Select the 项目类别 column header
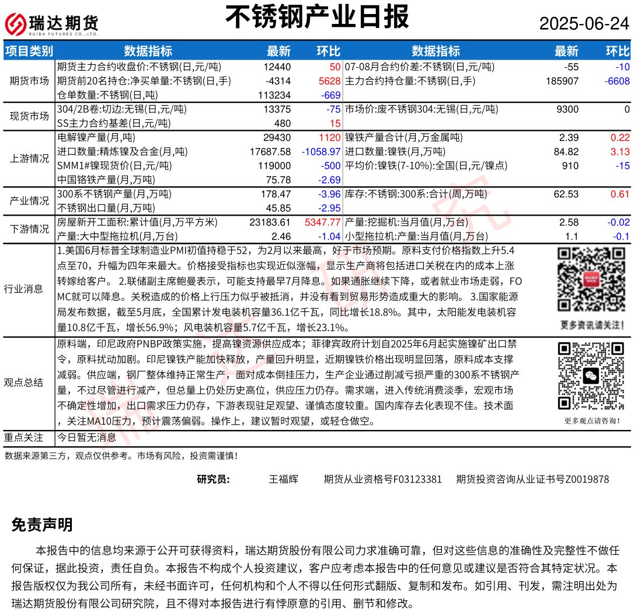Screen dimensions: 634x611 29,51
